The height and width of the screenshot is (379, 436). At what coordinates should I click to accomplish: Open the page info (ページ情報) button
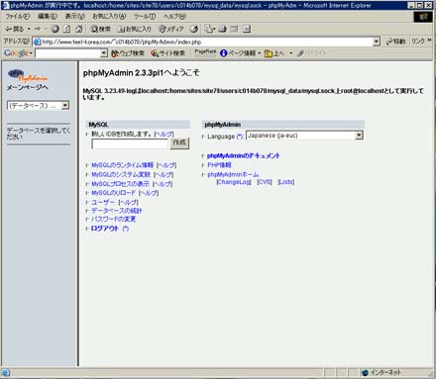[238, 53]
